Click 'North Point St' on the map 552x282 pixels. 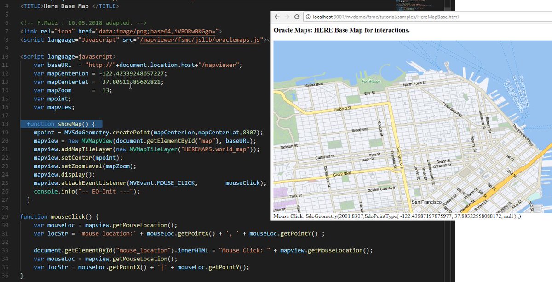click(415, 85)
